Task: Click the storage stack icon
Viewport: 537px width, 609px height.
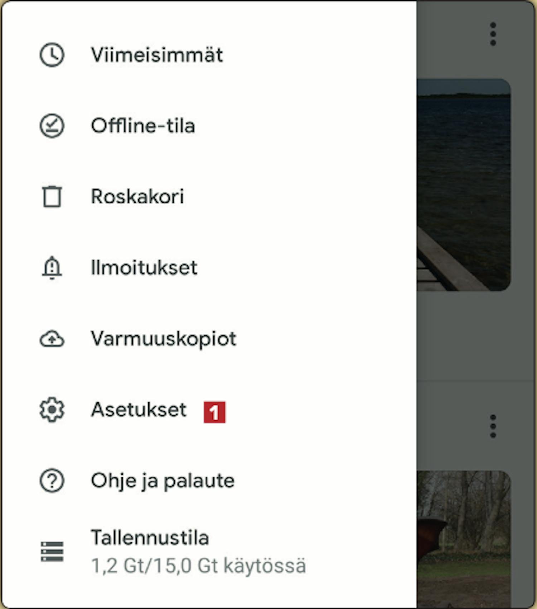Action: point(52,551)
